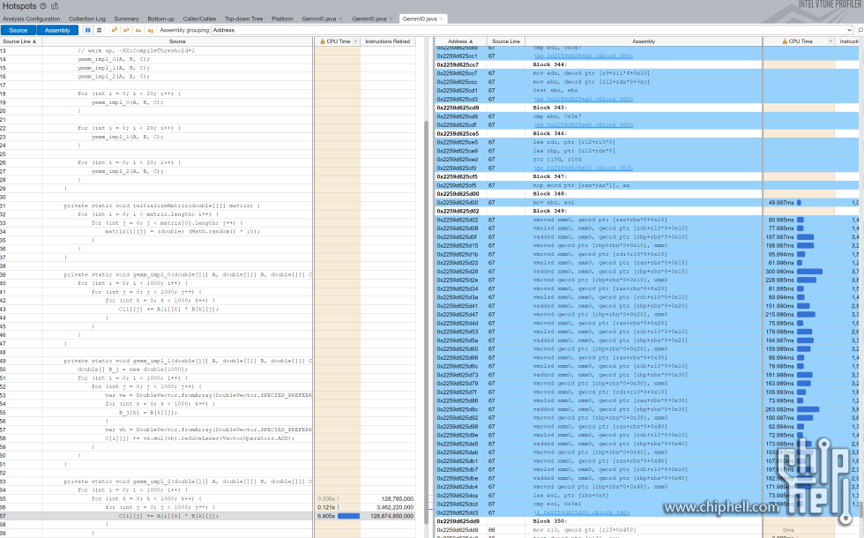Viewport: 864px width, 538px height.
Task: Click Source Line header in Assembly pane
Action: (x=506, y=41)
